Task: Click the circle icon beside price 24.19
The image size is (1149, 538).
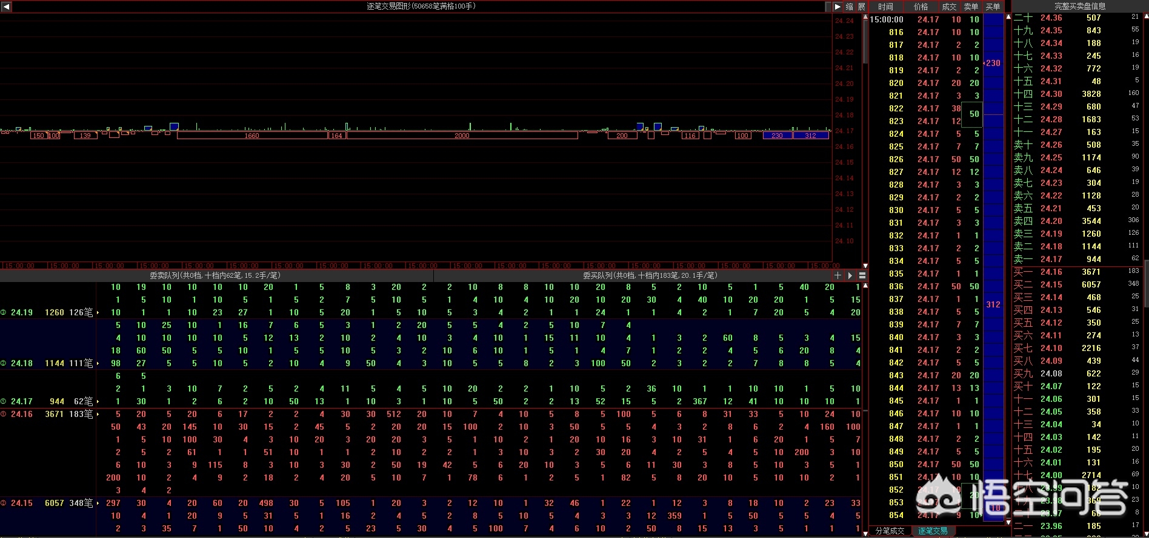Action: click(4, 313)
